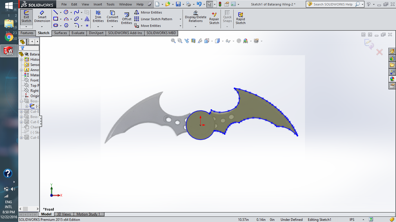Switch to the 3D Views bottom tab

tap(64, 214)
